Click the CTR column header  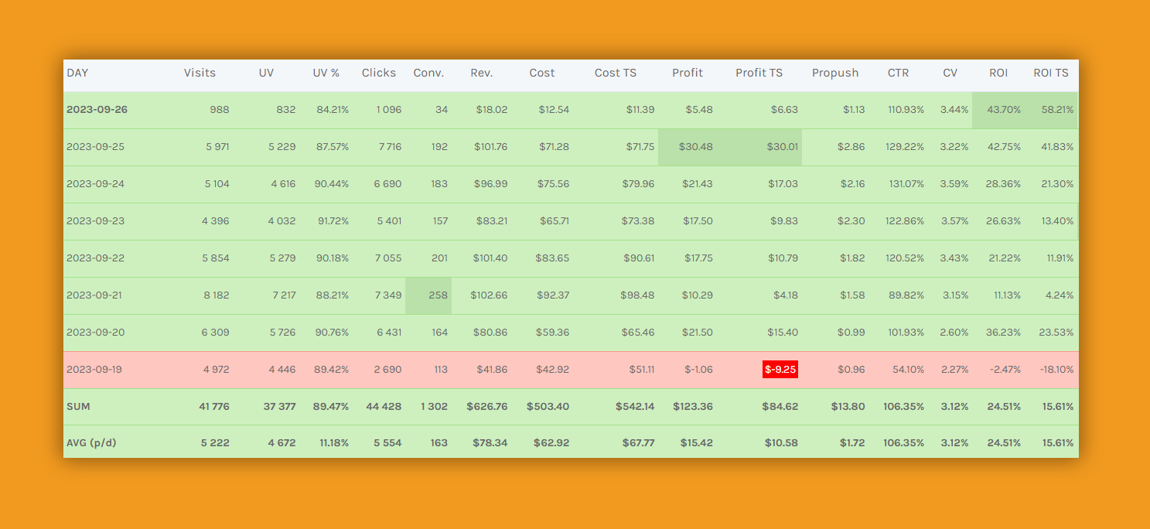coord(898,73)
